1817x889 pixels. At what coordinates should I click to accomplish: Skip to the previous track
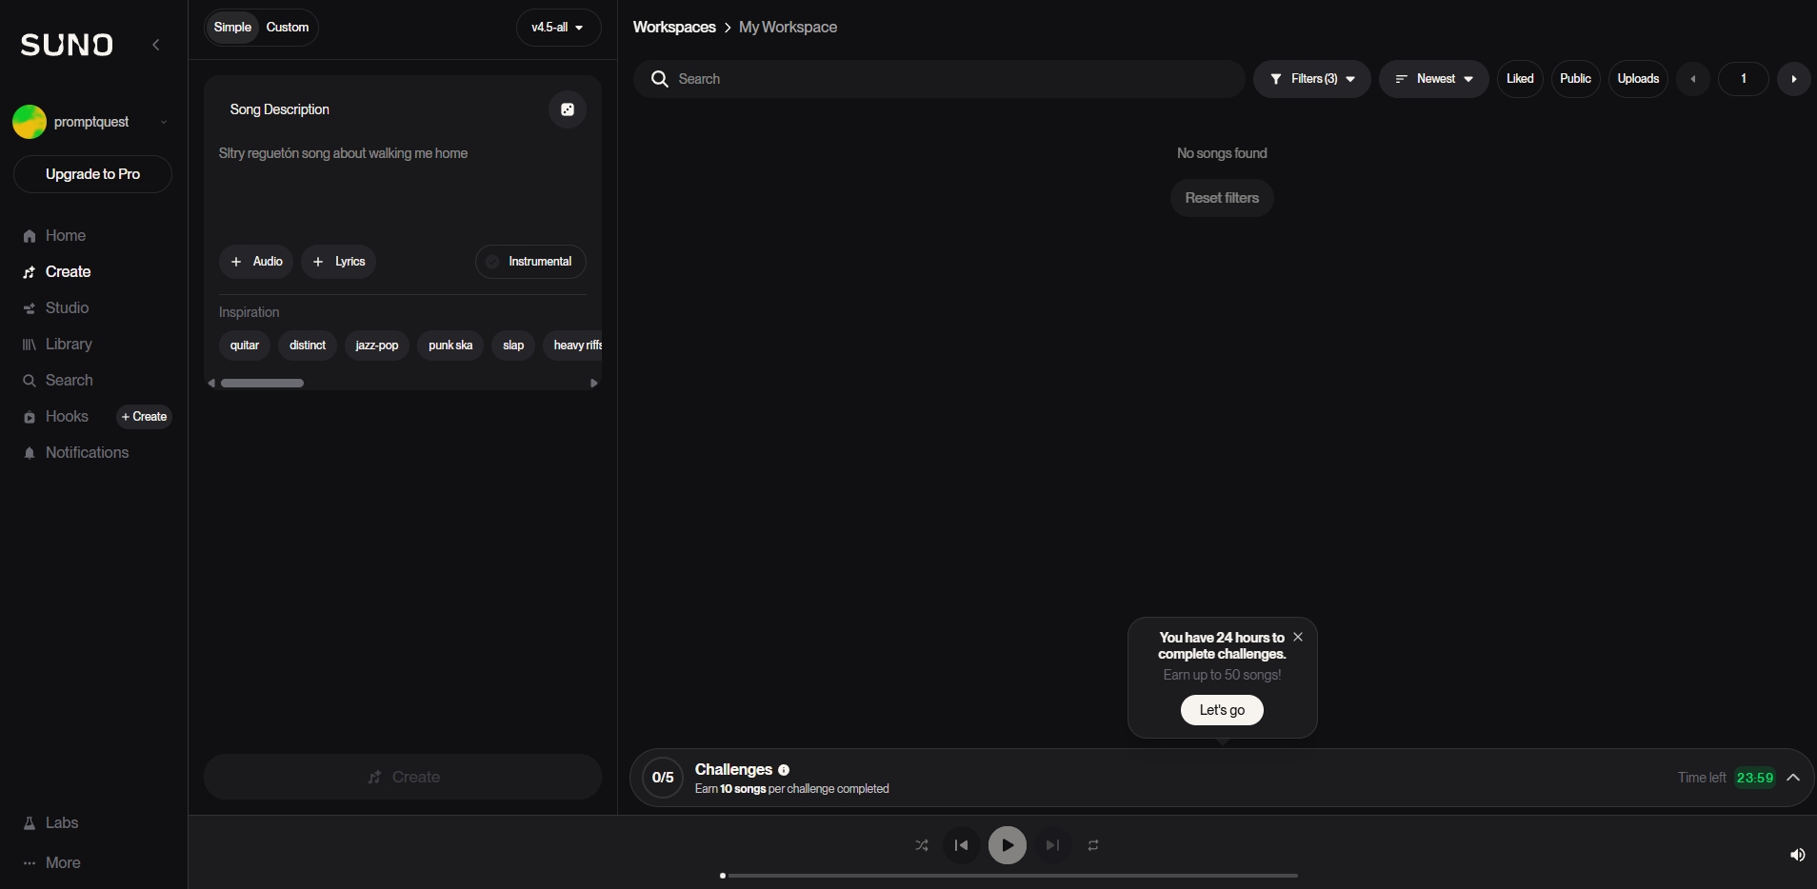(x=961, y=845)
